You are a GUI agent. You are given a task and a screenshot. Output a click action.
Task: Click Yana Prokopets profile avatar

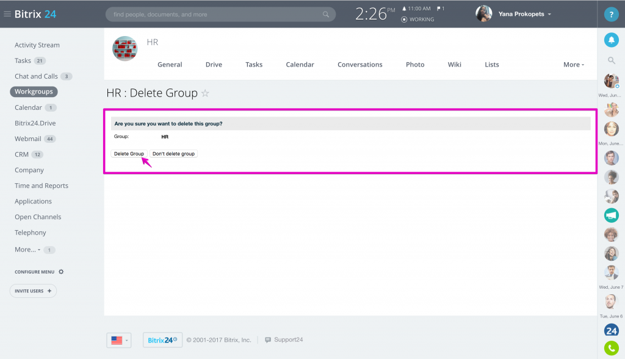pos(483,14)
